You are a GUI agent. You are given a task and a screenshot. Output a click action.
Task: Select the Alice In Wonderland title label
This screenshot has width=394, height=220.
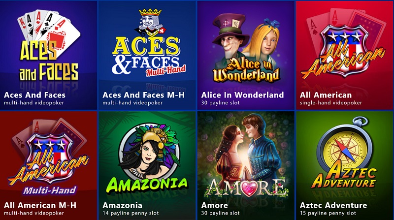tap(242, 95)
